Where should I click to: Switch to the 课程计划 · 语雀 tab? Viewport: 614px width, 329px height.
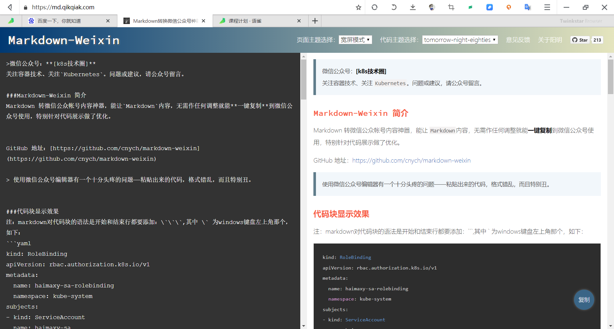(261, 21)
